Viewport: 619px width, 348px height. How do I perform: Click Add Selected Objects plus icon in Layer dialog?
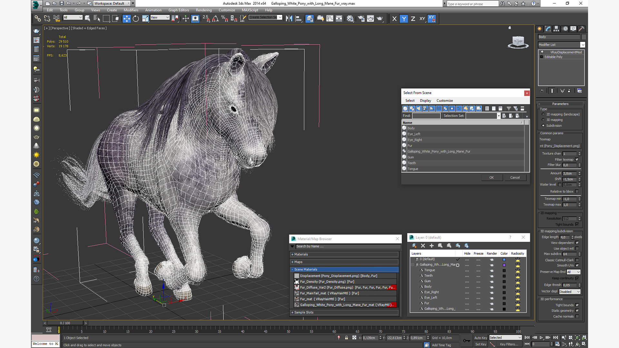431,246
